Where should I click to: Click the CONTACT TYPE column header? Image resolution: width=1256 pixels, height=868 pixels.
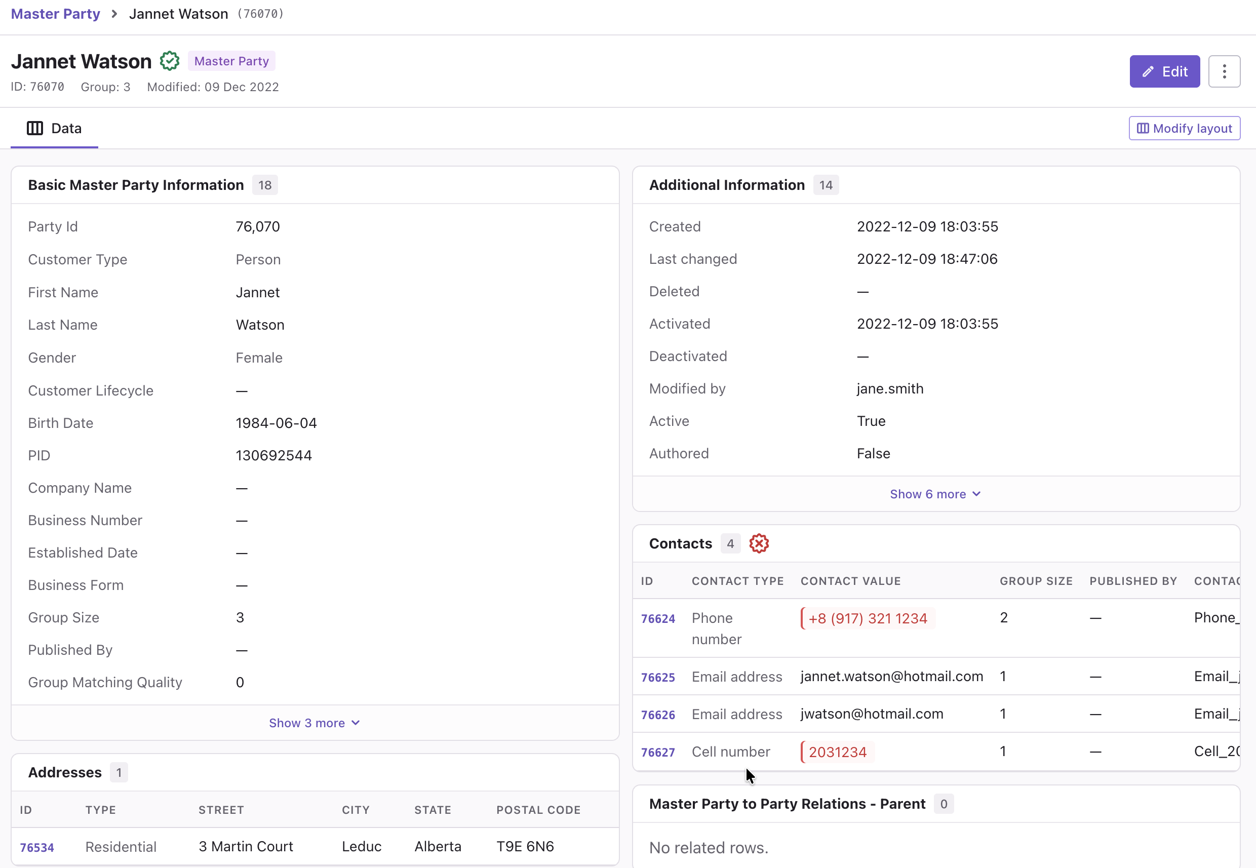coord(737,581)
